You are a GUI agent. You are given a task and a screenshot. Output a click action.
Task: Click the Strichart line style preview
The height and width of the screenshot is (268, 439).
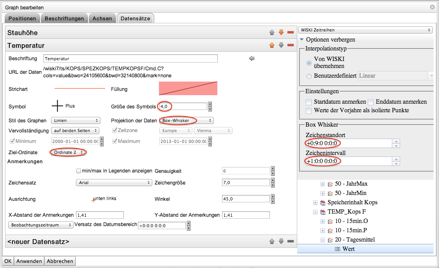point(79,89)
